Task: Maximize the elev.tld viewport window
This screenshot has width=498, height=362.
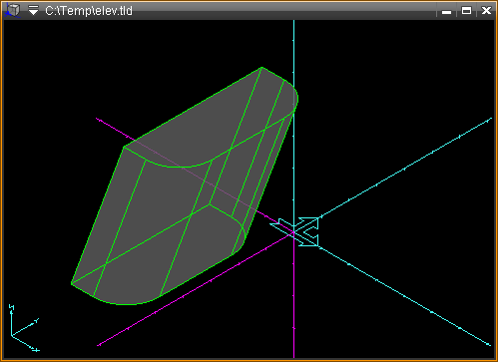Action: coord(466,11)
